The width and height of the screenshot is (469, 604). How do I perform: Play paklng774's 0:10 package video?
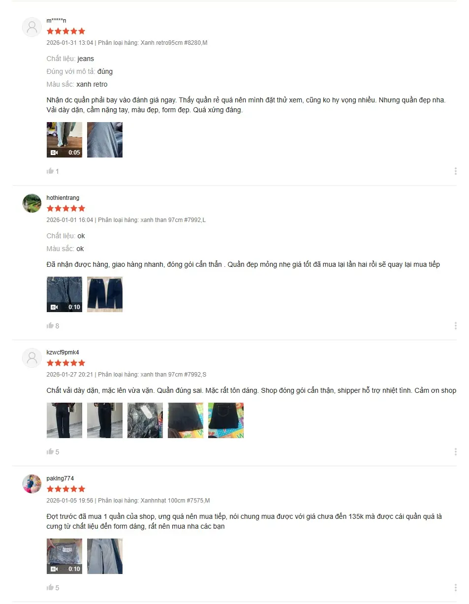click(x=64, y=556)
